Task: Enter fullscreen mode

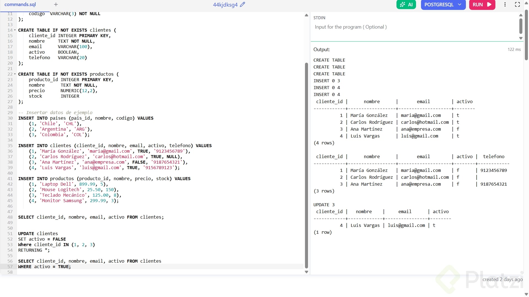Action: pyautogui.click(x=517, y=5)
